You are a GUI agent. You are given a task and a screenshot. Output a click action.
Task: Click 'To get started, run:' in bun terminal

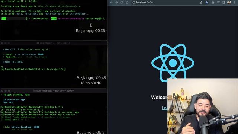click(17, 95)
